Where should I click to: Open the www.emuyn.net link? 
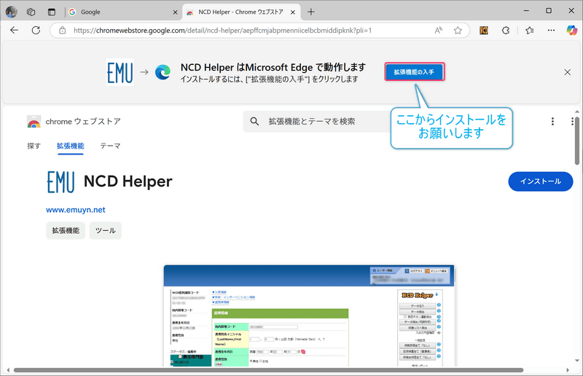pyautogui.click(x=76, y=210)
